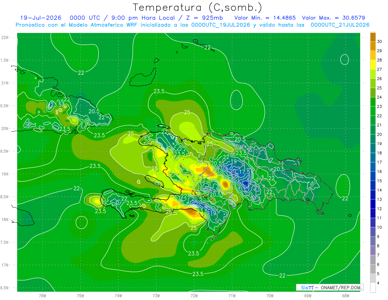Click the "ONAMET/REP.DOM." credit label
Image resolution: width=388 pixels, height=300 pixels.
tap(341, 287)
